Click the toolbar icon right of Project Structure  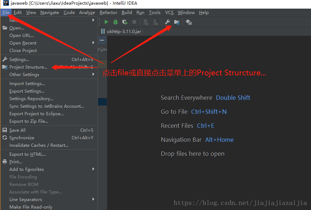[x=189, y=22]
